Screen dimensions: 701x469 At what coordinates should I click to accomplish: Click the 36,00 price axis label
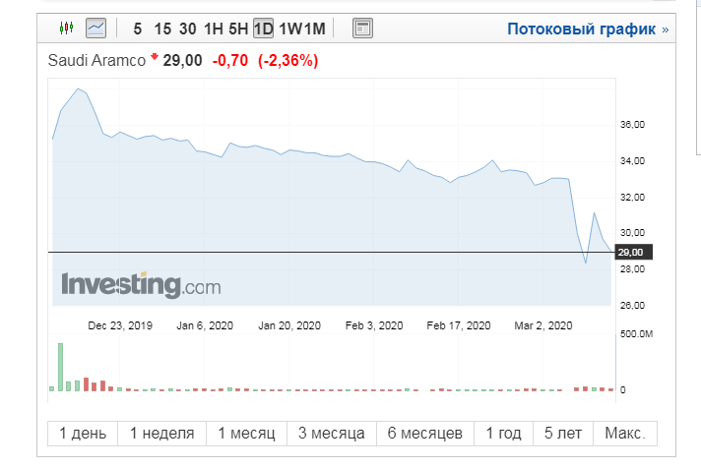point(632,125)
